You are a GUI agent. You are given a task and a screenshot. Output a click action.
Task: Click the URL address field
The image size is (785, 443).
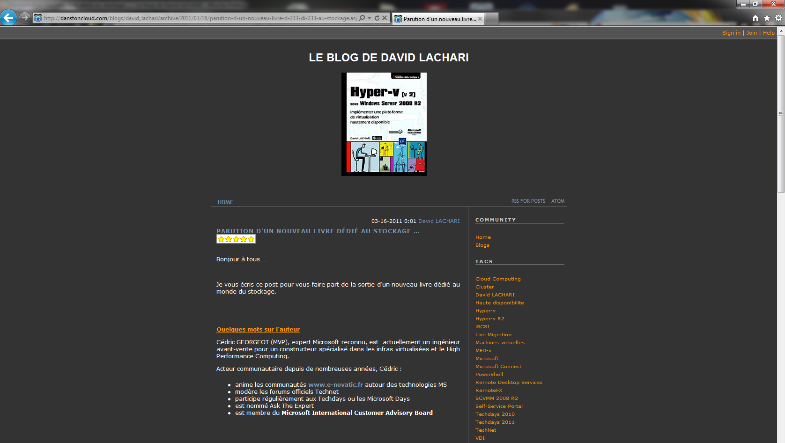(200, 18)
